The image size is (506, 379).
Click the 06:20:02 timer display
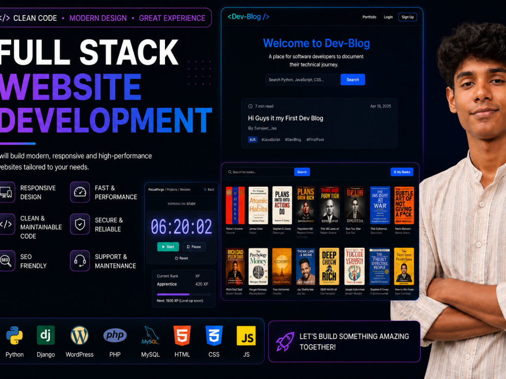point(181,227)
